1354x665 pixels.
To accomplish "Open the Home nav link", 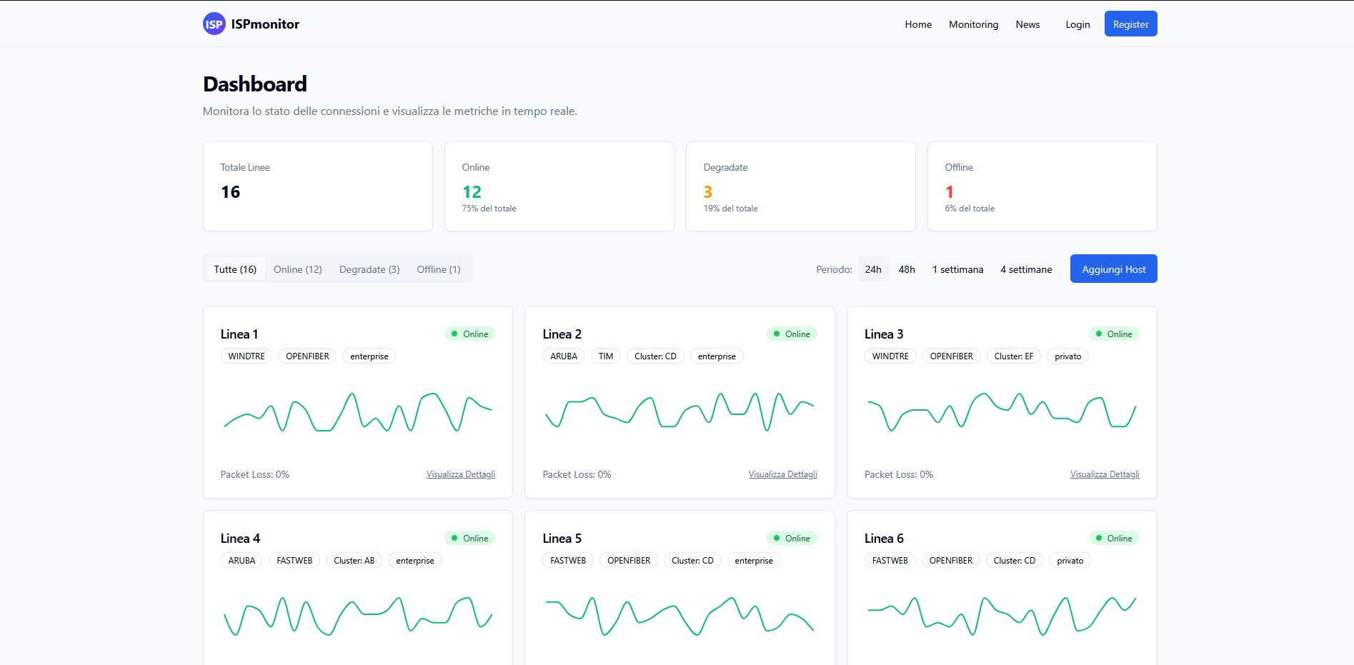I will pos(918,24).
